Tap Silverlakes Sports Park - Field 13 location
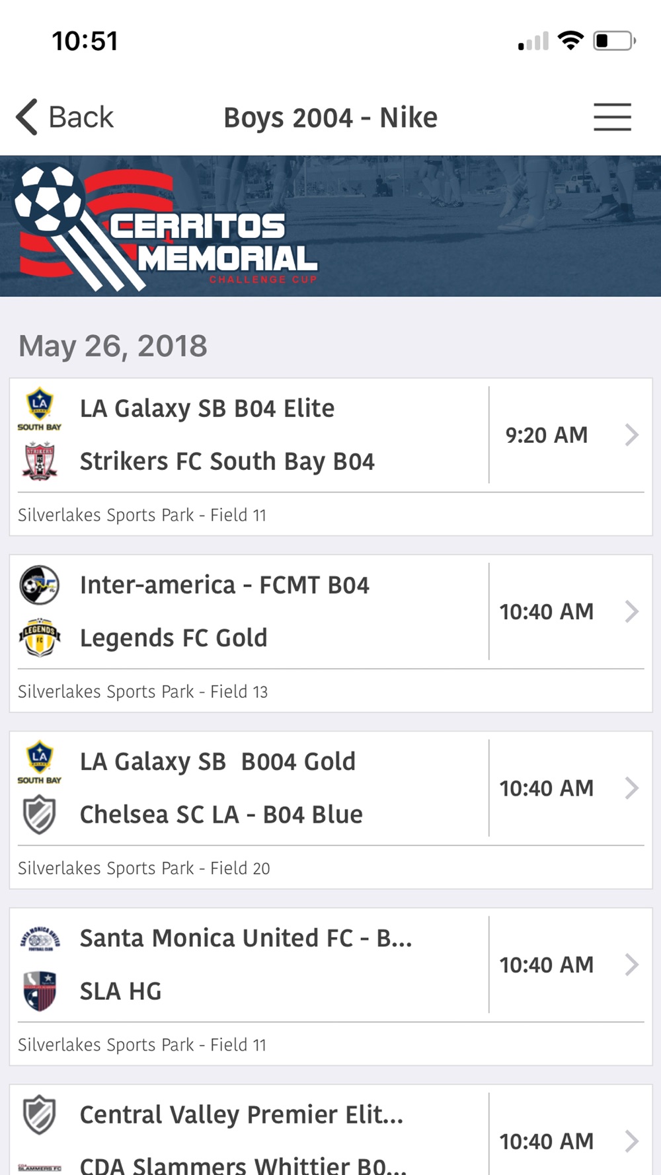Viewport: 661px width, 1175px height. tap(143, 691)
